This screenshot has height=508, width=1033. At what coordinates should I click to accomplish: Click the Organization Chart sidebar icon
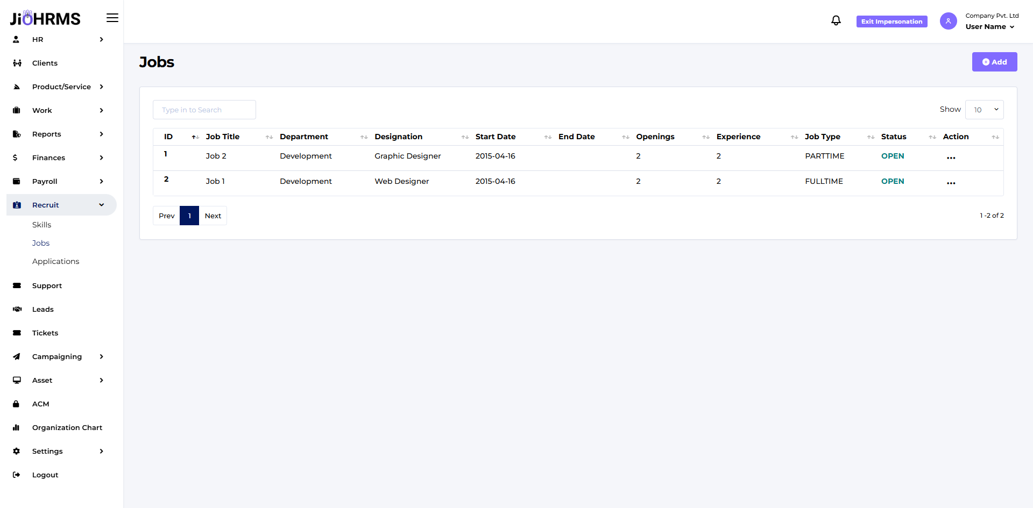17,427
